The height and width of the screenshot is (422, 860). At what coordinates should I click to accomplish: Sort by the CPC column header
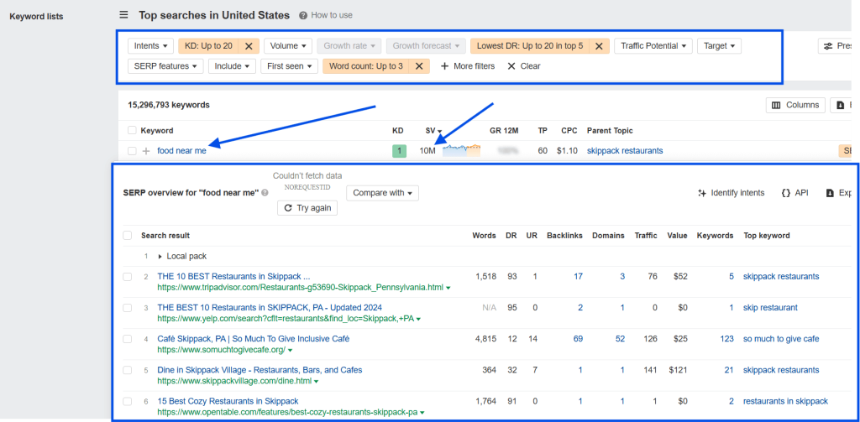click(x=569, y=130)
